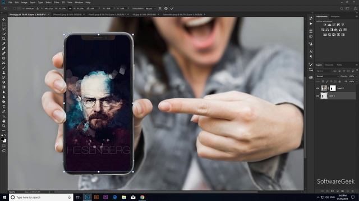
Task: Switch to the Navigator tab
Action: tap(335, 16)
